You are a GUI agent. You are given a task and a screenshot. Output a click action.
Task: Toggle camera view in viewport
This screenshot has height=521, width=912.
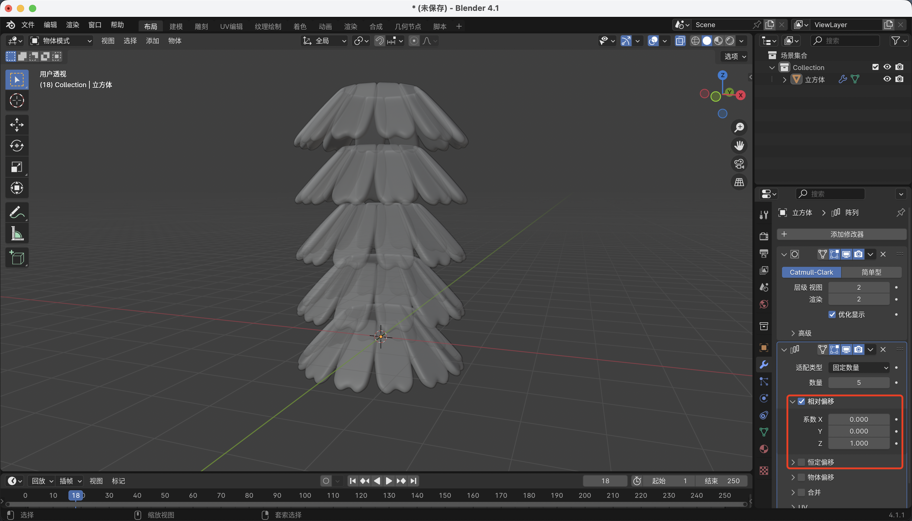click(x=739, y=164)
